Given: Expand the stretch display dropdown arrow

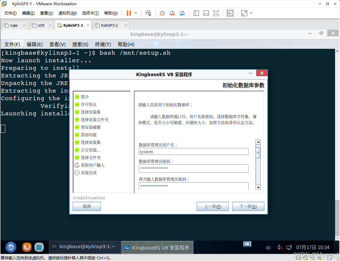Looking at the screenshot, I should pos(251,13).
